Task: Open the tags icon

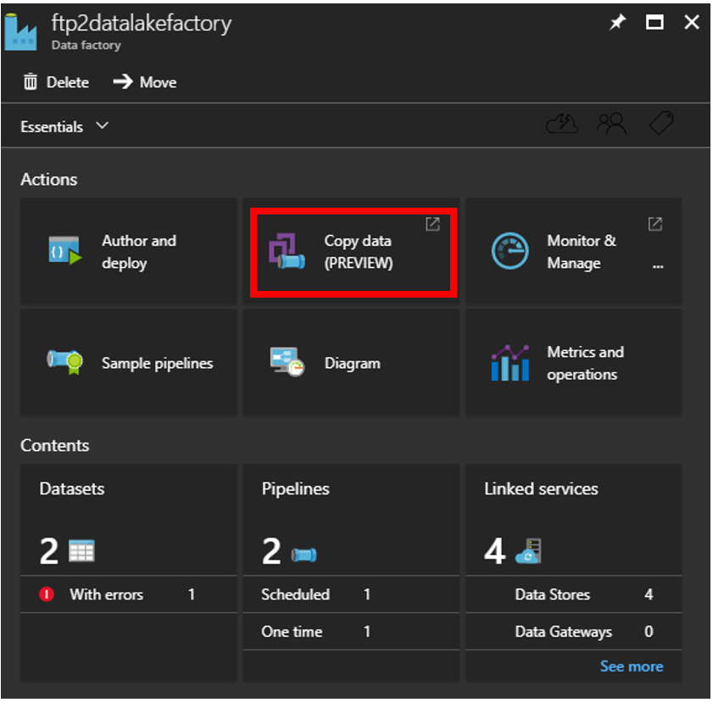Action: point(661,123)
